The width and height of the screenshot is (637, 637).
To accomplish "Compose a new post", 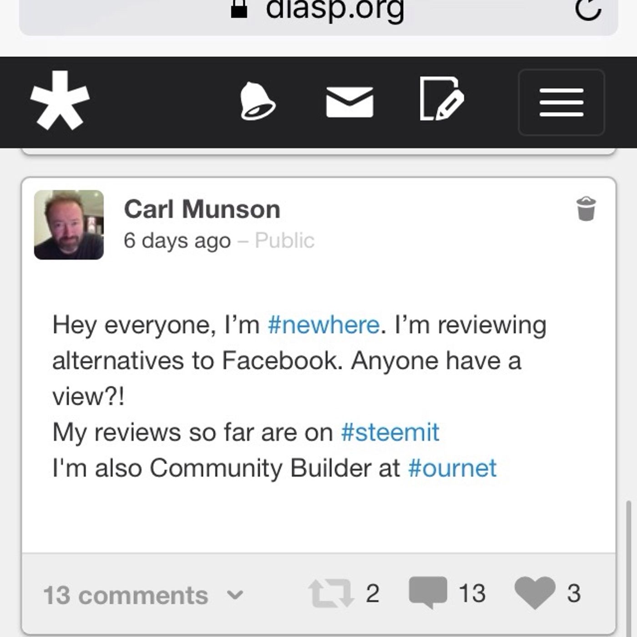I will click(441, 100).
